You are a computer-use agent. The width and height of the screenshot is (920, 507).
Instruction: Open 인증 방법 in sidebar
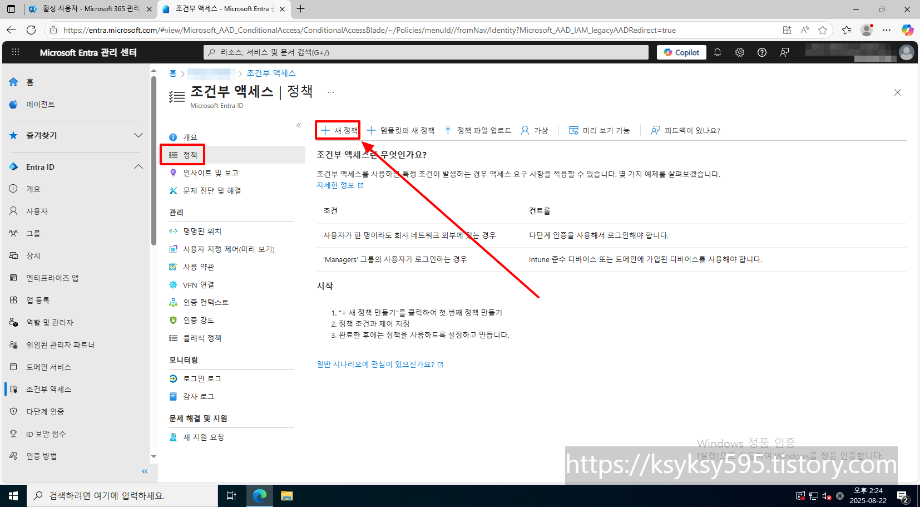[x=41, y=456]
